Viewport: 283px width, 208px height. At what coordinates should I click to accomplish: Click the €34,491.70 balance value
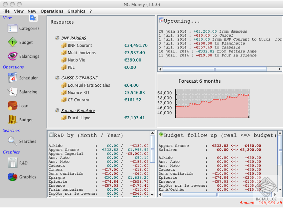pyautogui.click(x=136, y=46)
